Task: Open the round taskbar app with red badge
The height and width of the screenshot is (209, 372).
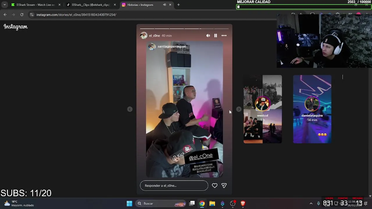Action: coord(233,203)
